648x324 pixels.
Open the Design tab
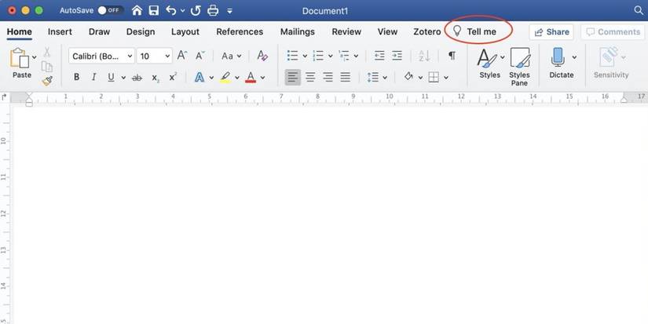141,32
